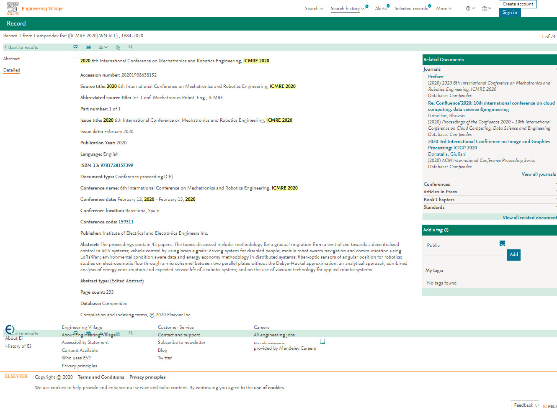Screen dimensions: 557x410
Task: Click magnifier search icon in upper record toolbar
Action: click(x=131, y=47)
